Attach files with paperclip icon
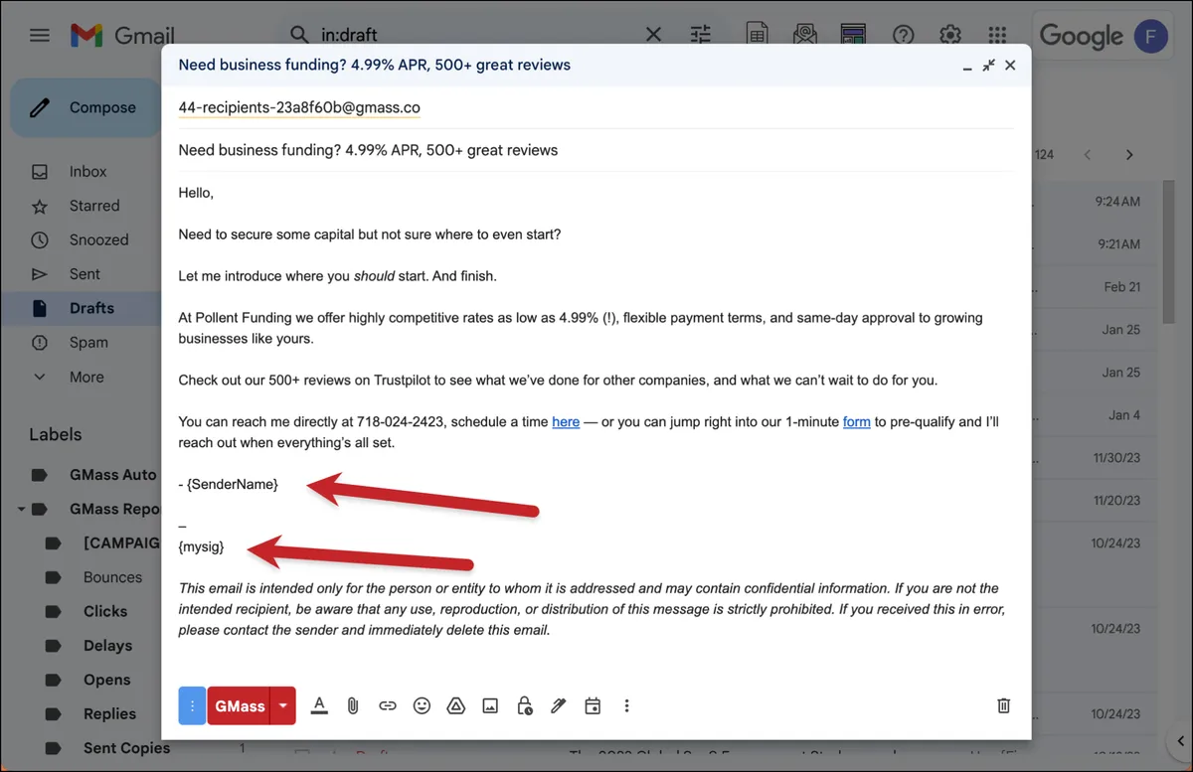1193x772 pixels. click(352, 705)
